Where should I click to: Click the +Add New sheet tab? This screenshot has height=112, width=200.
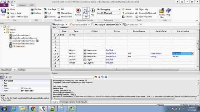63,28
